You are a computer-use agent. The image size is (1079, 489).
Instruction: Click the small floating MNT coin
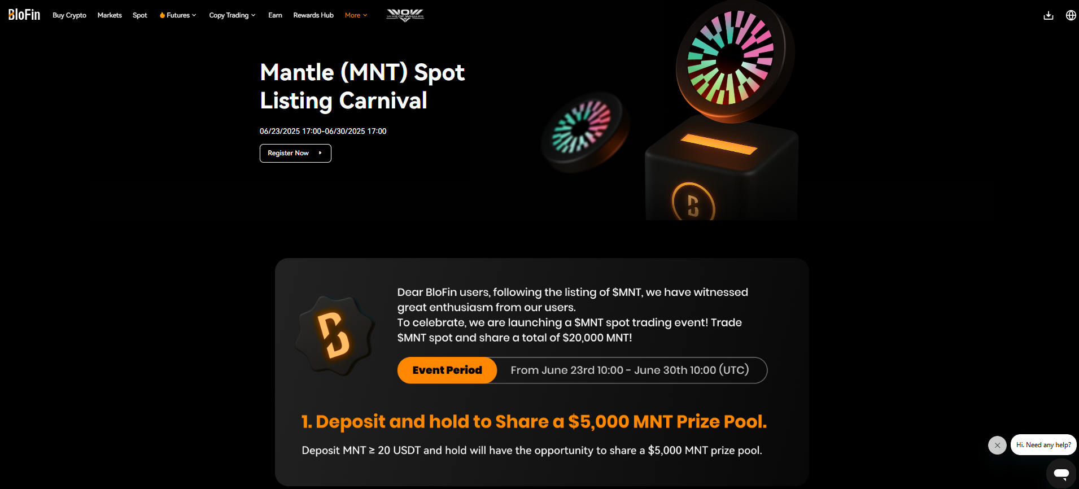[x=584, y=130]
